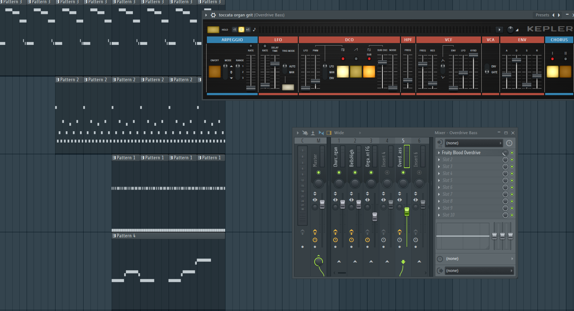Click the ARPEGGIO section header
574x311 pixels.
click(232, 40)
